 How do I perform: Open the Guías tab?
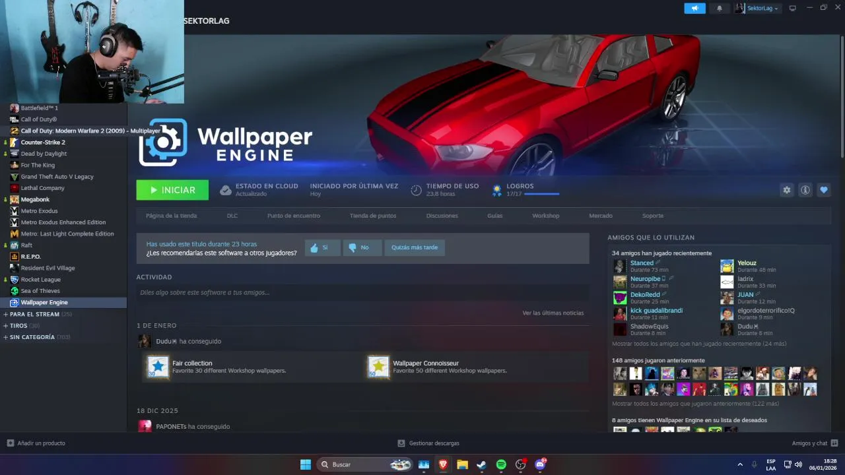tap(495, 216)
